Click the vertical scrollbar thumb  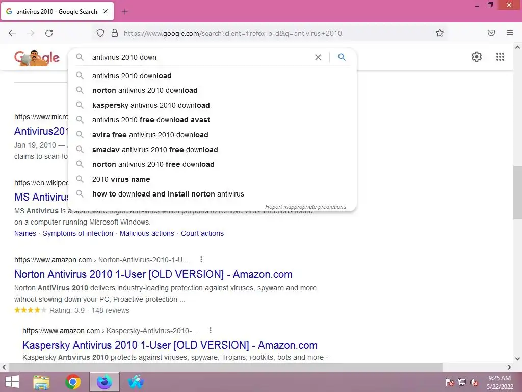click(517, 192)
